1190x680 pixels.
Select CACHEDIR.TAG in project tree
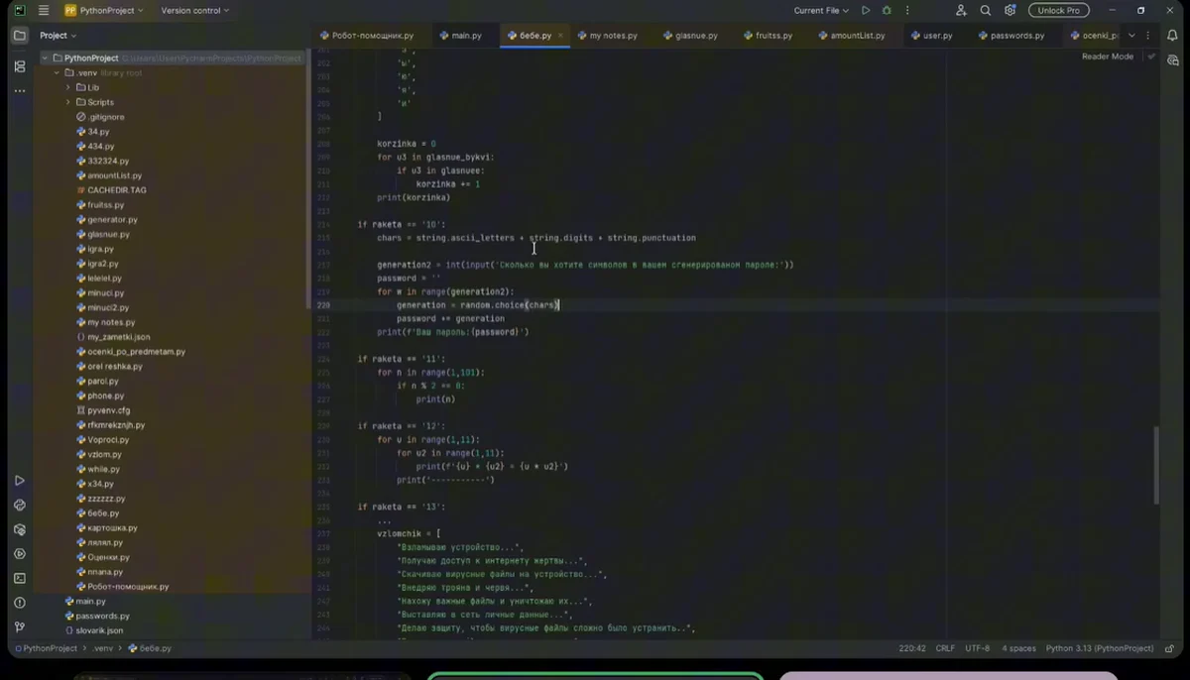(x=110, y=190)
